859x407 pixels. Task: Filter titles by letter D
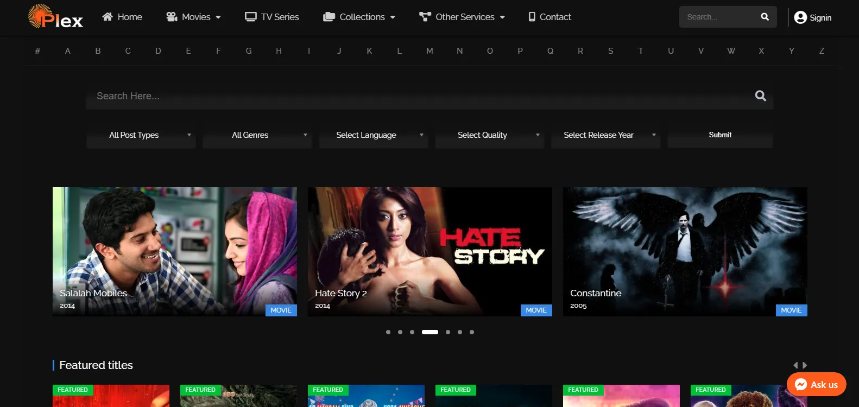pyautogui.click(x=159, y=51)
